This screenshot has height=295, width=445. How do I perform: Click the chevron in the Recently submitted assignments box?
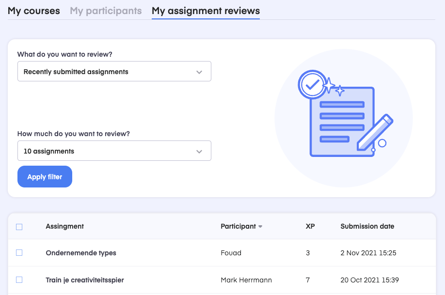[x=199, y=72]
